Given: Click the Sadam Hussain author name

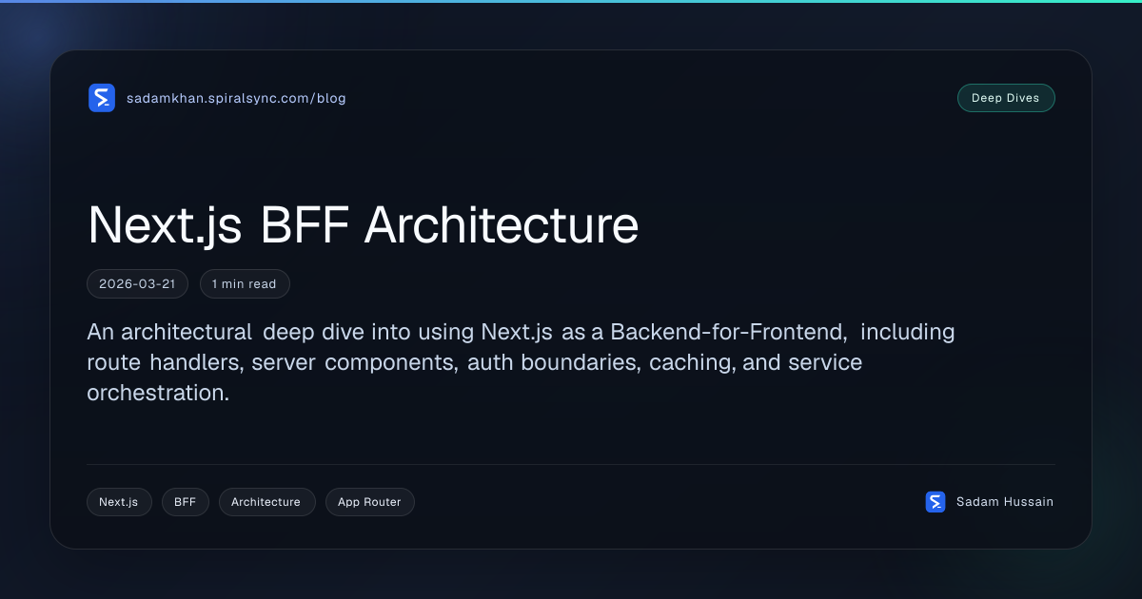Looking at the screenshot, I should (1005, 502).
